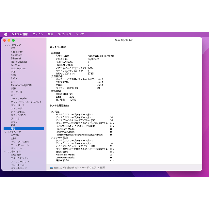Click the laptop icon in path bar

(51, 168)
